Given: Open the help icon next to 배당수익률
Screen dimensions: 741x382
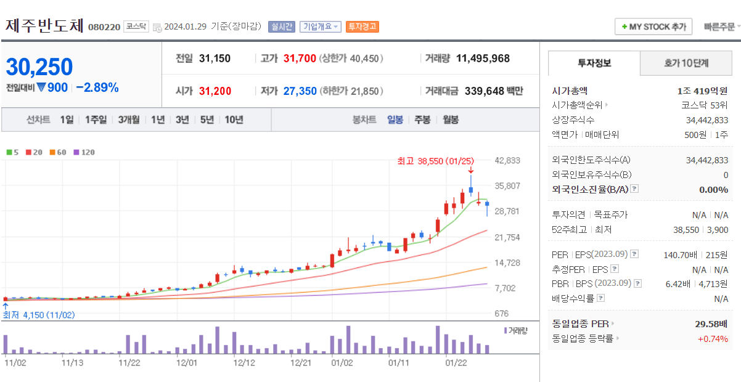Looking at the screenshot, I should [x=601, y=298].
